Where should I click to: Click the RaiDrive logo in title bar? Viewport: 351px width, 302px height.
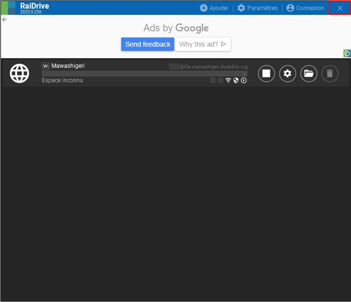click(8, 8)
